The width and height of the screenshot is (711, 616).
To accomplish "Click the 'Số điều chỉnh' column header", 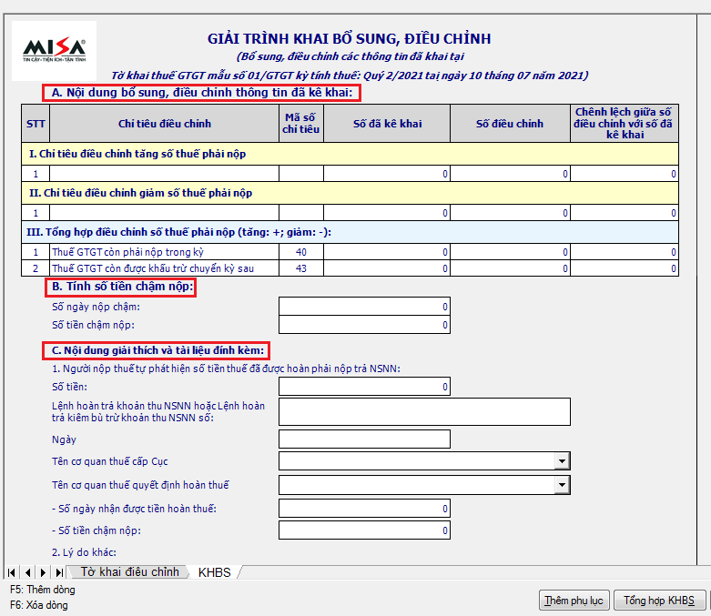I will [x=510, y=123].
